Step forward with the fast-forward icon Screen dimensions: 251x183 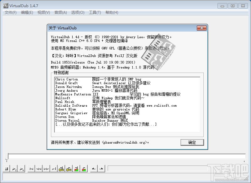point(46,169)
